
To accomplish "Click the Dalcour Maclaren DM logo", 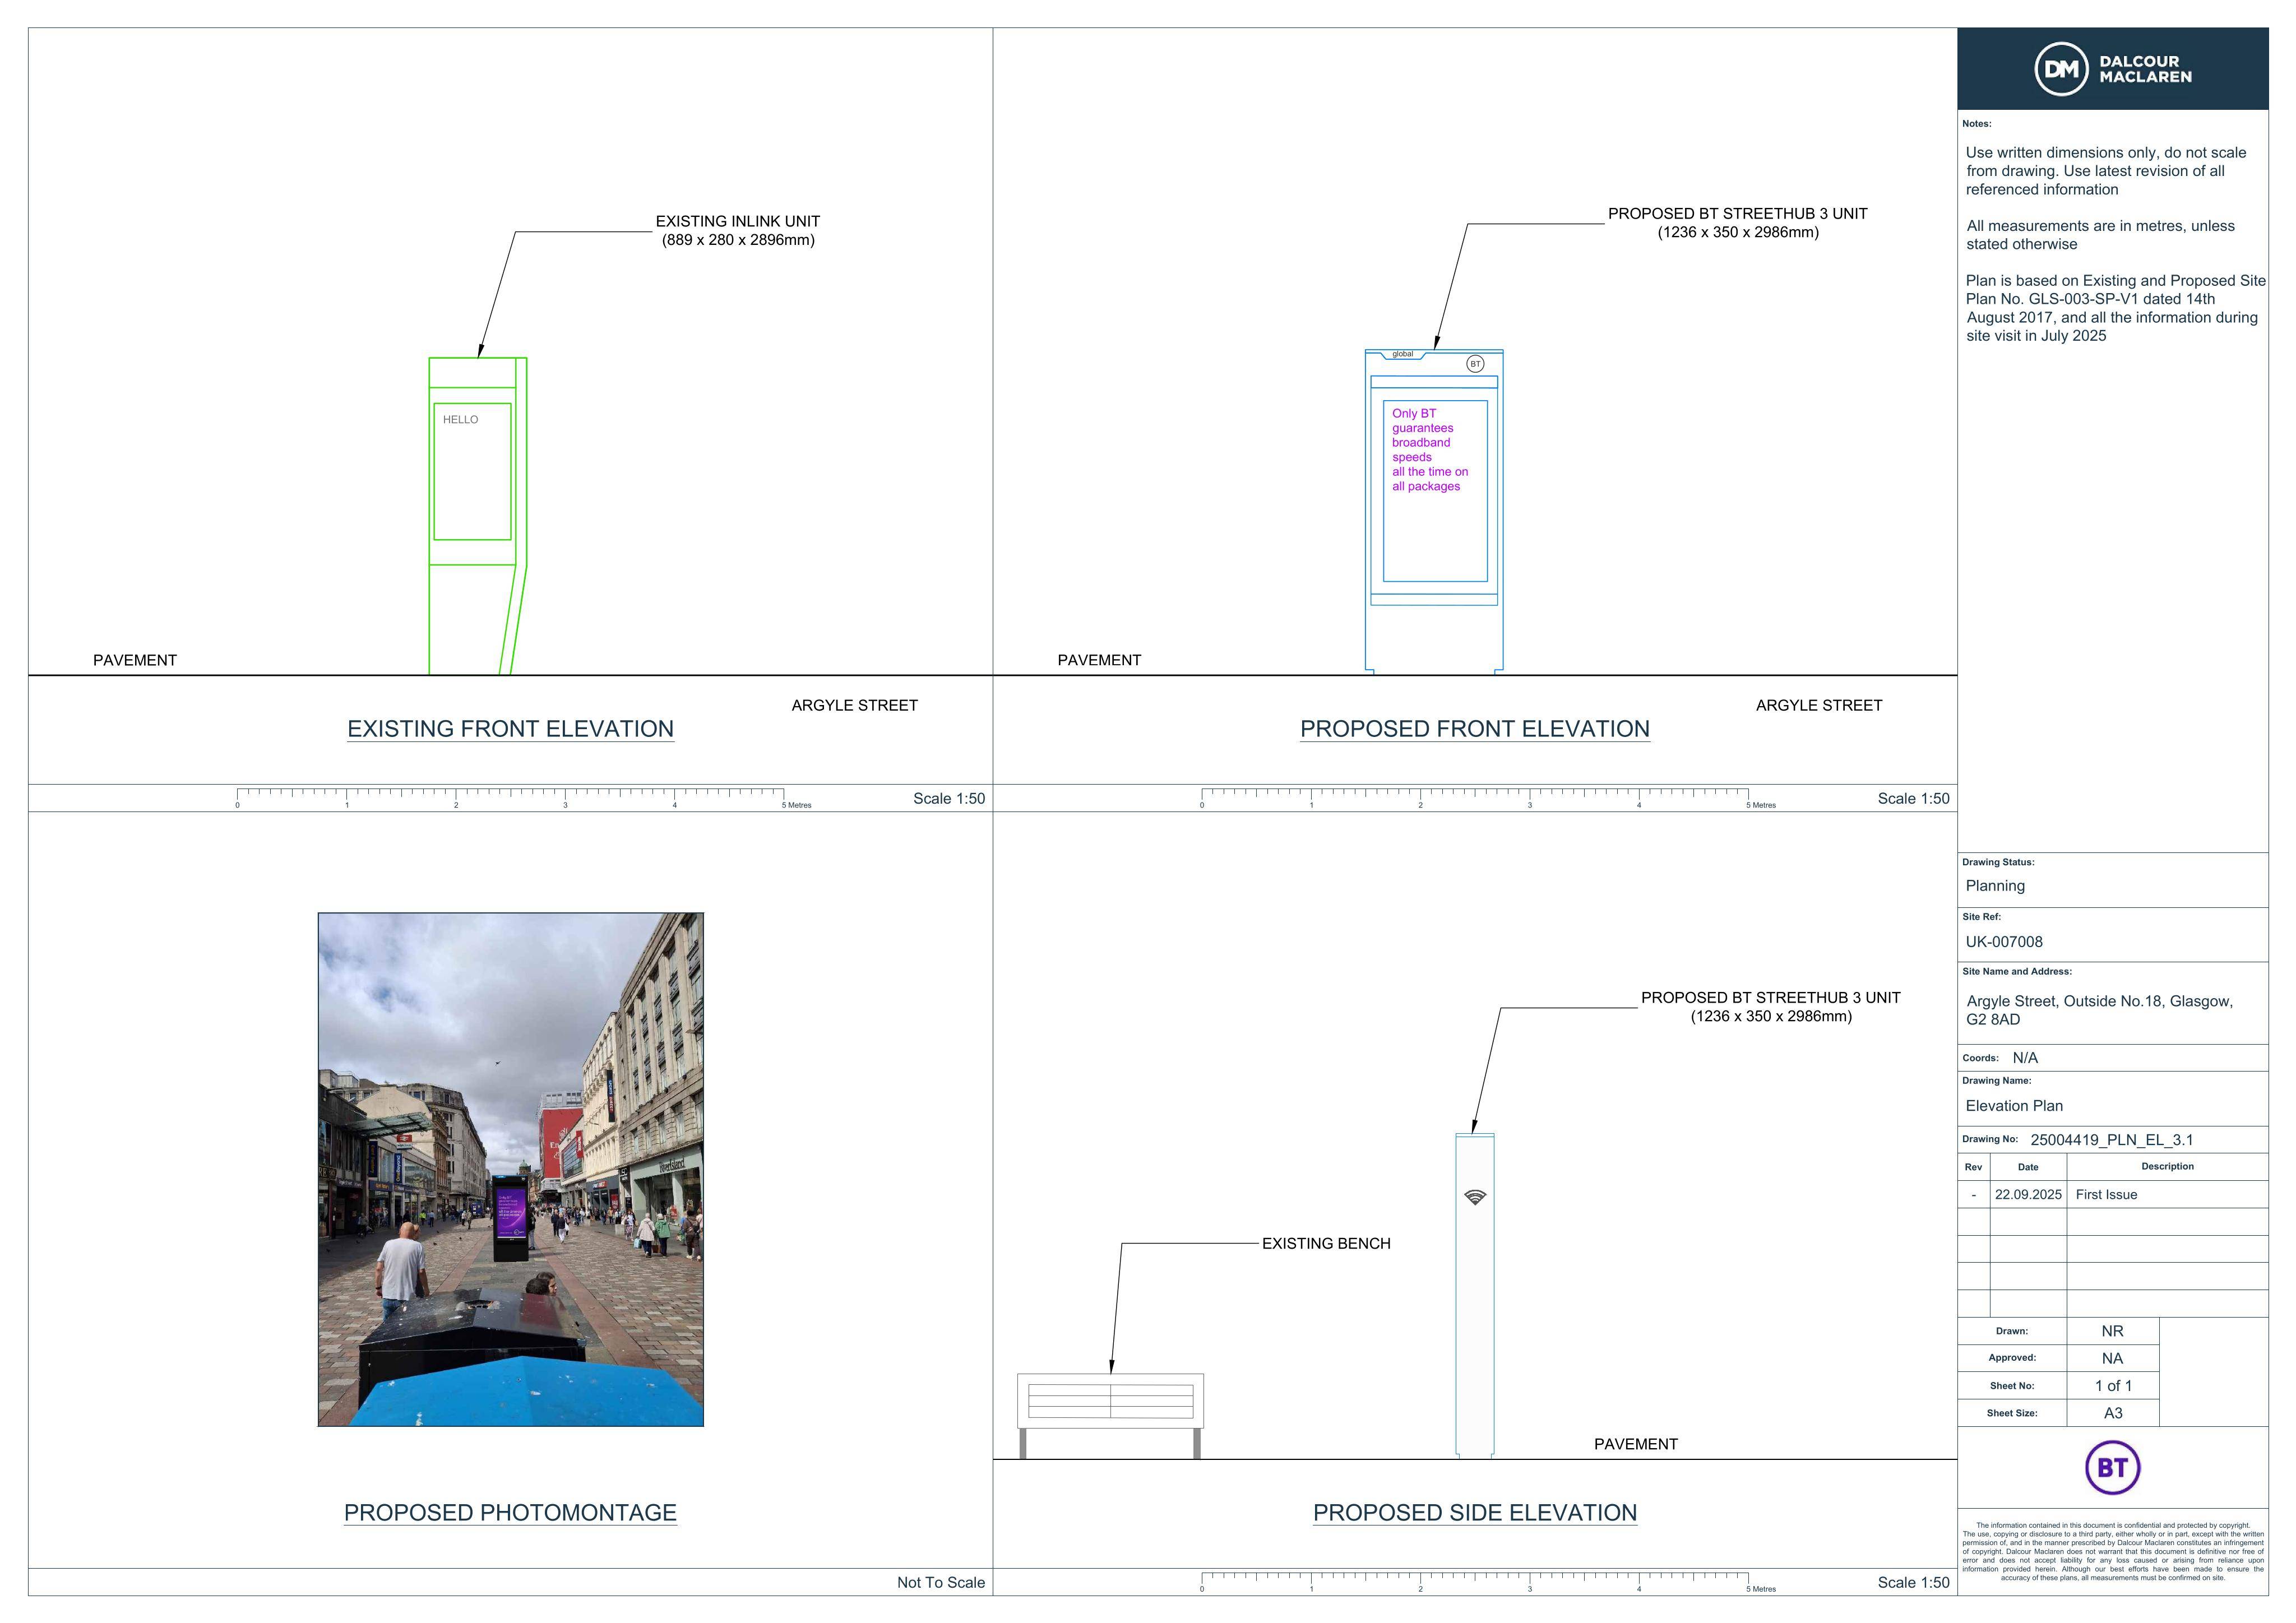I will tap(2112, 69).
